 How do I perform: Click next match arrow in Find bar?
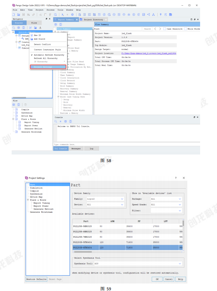(x=160, y=29)
